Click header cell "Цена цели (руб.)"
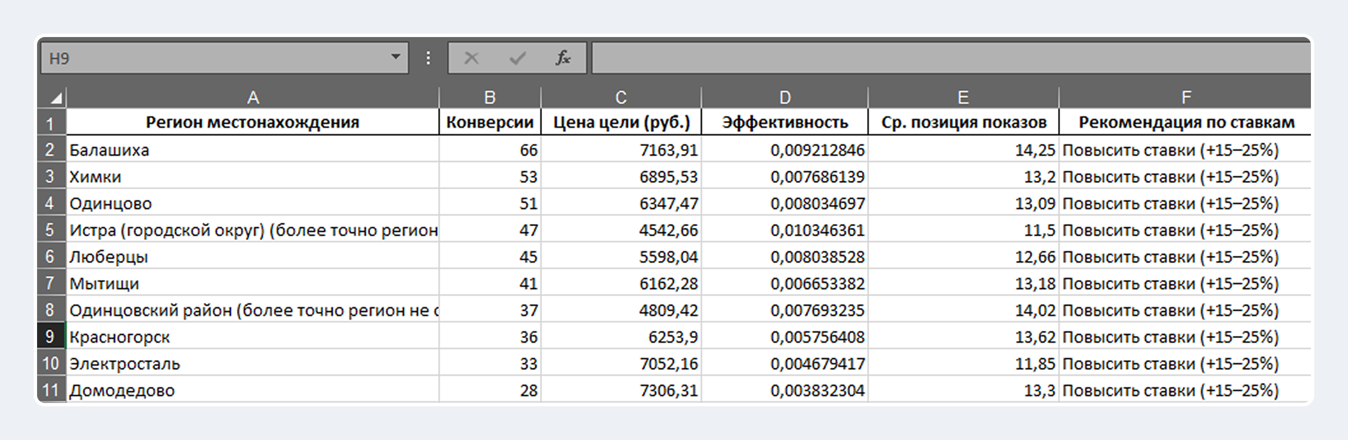 621,122
